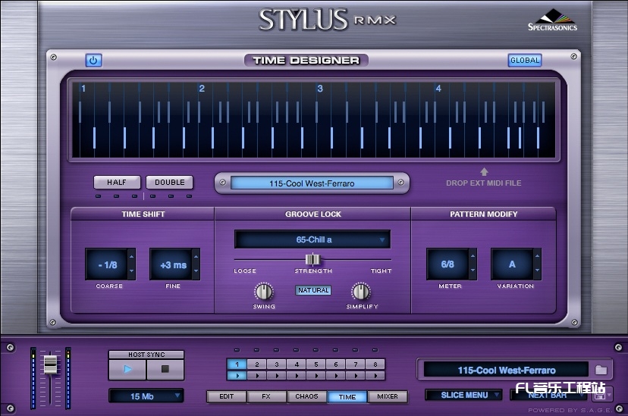Toggle the NATURAL button
Image resolution: width=628 pixels, height=416 pixels.
[313, 290]
